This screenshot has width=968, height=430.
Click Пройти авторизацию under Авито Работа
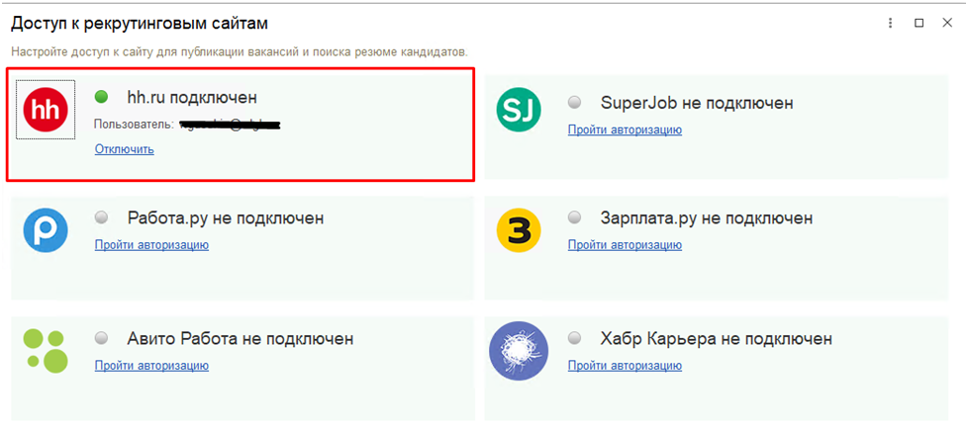click(151, 365)
